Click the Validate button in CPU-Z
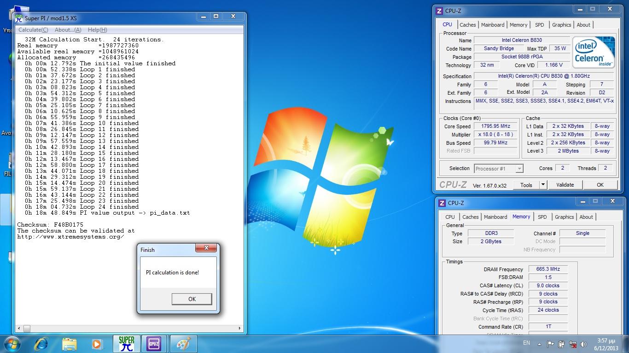629x353 pixels. pos(565,185)
